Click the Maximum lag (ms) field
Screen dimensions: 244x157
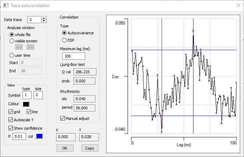[74, 56]
